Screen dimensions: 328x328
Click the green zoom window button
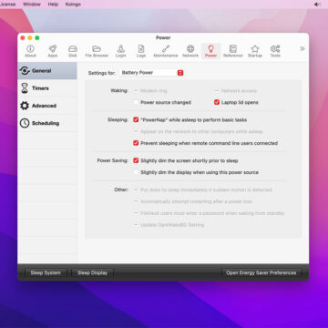point(37,38)
